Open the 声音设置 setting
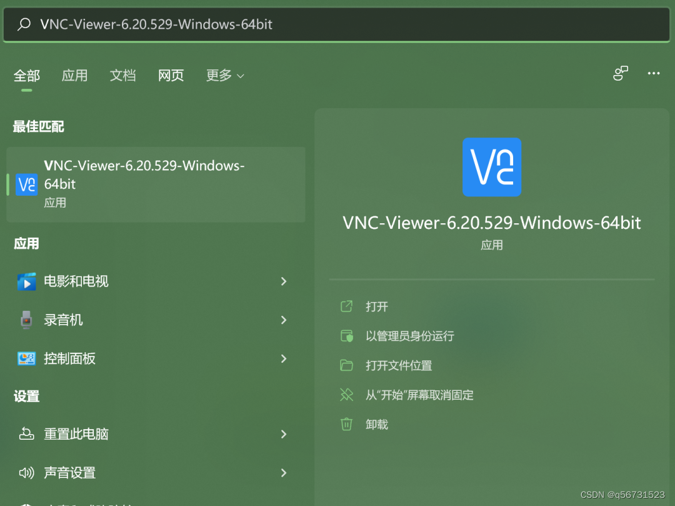Image resolution: width=675 pixels, height=506 pixels. coord(156,473)
